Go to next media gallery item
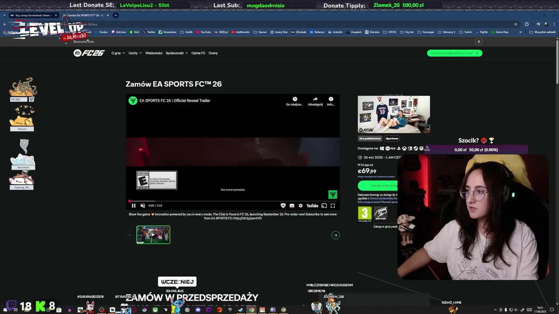559x314 pixels. point(335,235)
